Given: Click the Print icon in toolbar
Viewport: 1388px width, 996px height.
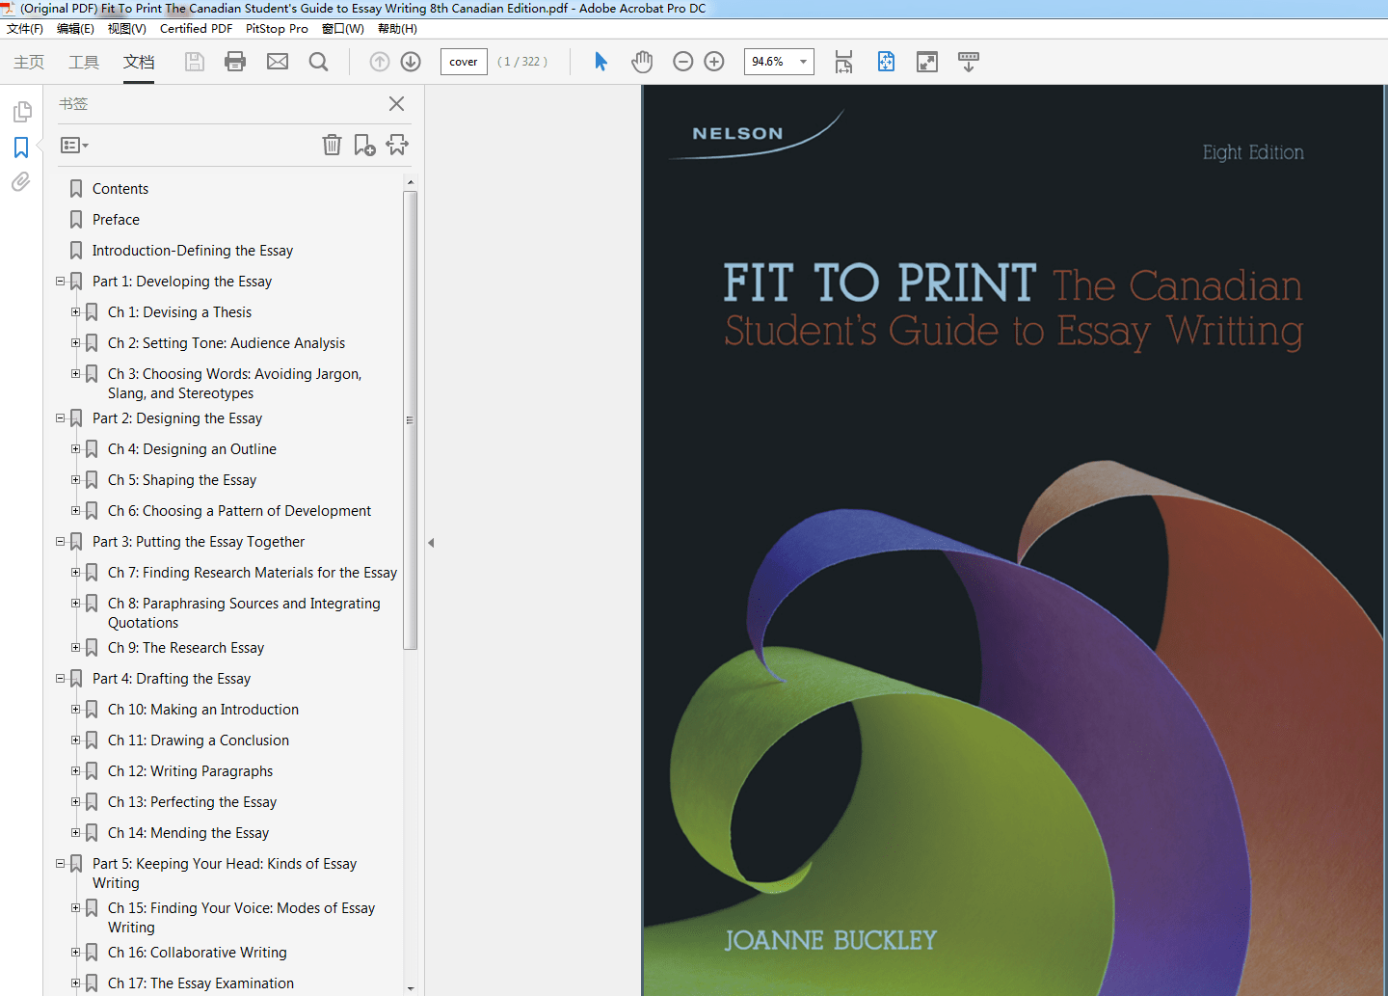Looking at the screenshot, I should point(235,62).
